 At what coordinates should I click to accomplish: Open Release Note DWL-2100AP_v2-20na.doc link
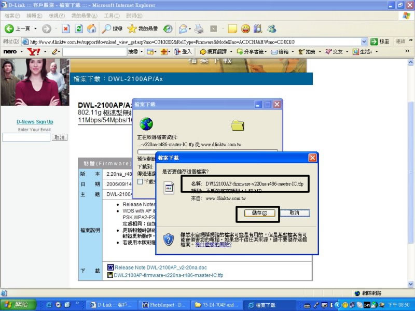161,267
